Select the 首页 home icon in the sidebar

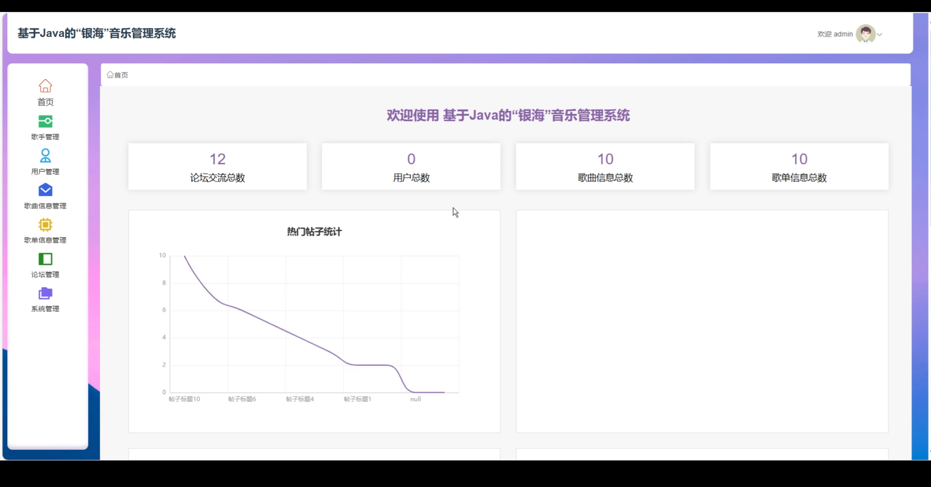click(x=45, y=86)
